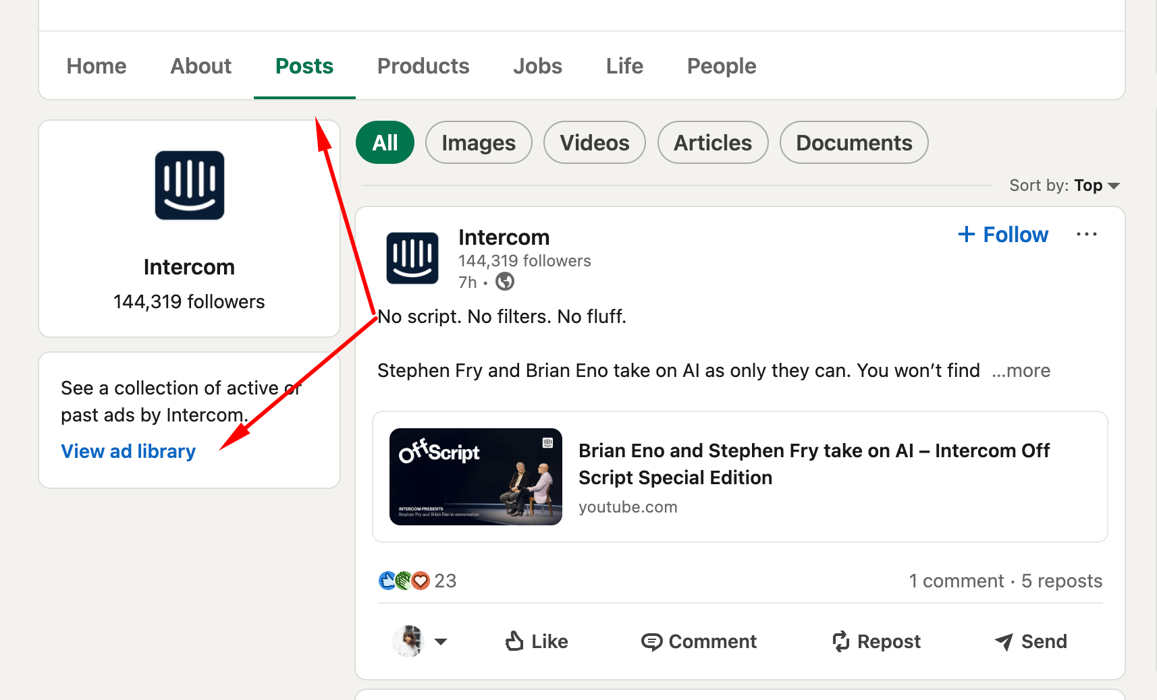Like the Intercom post

pyautogui.click(x=537, y=641)
